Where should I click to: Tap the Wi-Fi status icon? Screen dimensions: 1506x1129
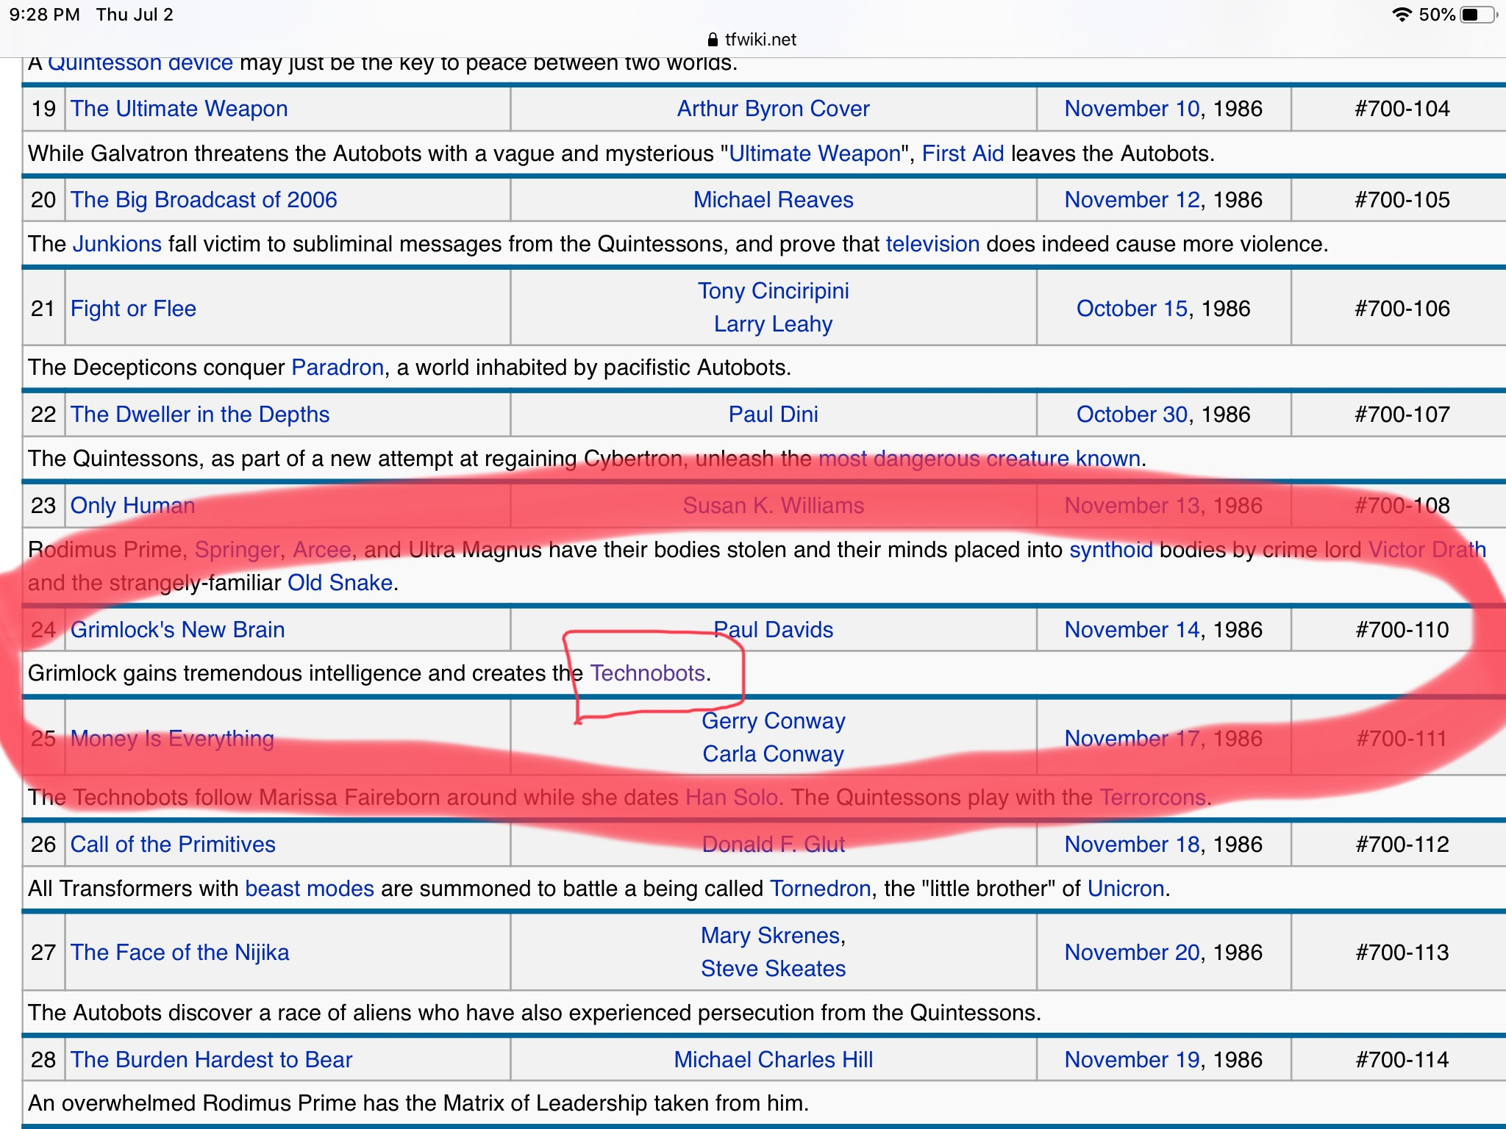point(1402,15)
